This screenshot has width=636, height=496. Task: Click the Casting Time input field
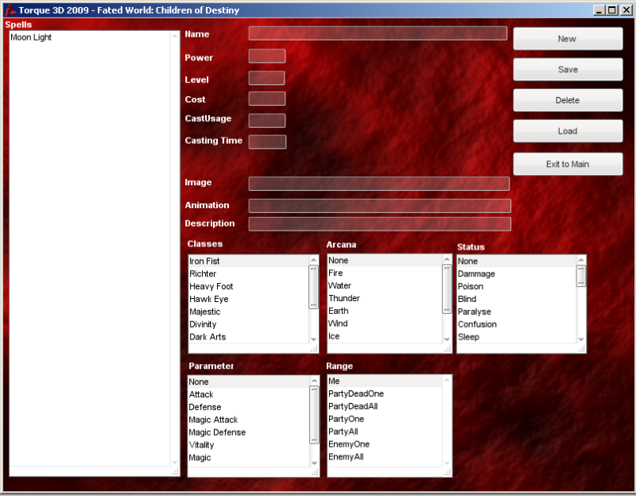(267, 141)
